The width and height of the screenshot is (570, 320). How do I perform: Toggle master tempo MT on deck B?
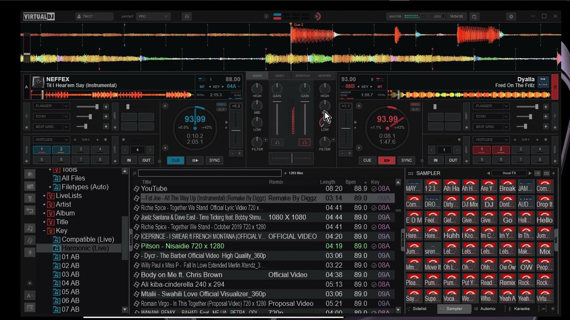click(380, 87)
